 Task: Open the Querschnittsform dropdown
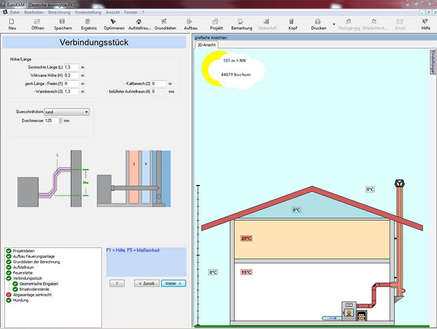tap(86, 112)
